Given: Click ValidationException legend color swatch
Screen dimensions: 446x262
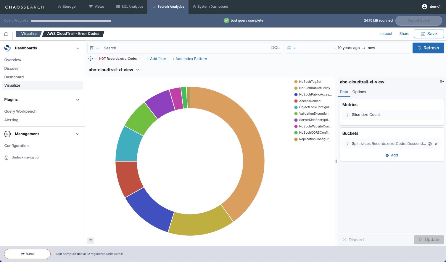Looking at the screenshot, I should [x=296, y=114].
